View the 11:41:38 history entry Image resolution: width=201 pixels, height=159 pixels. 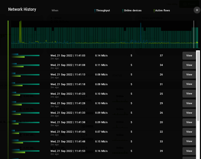click(x=189, y=122)
